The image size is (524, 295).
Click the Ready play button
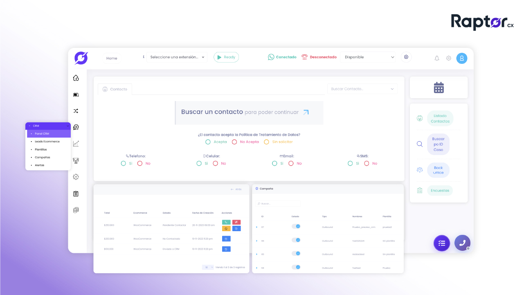[x=226, y=57]
